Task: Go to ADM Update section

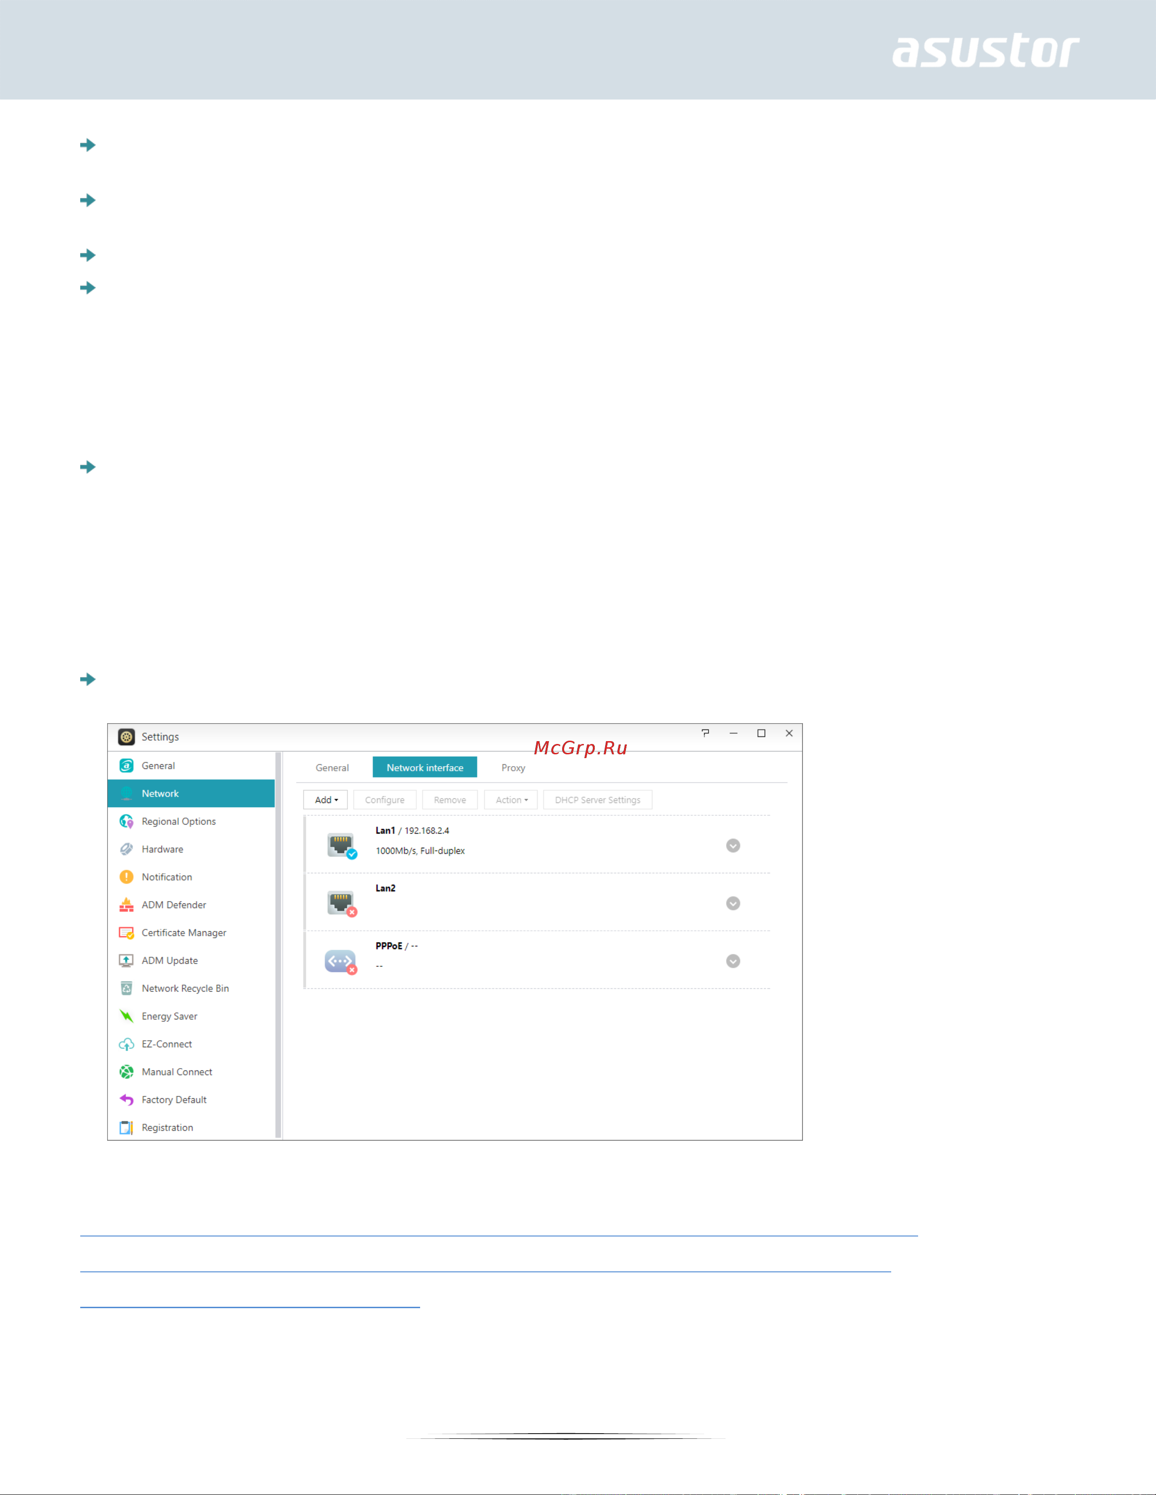Action: tap(191, 960)
